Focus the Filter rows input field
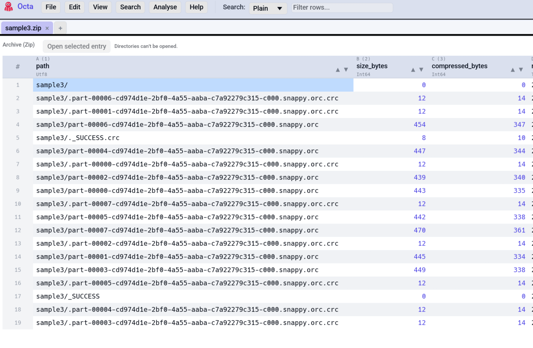The width and height of the screenshot is (533, 348). pyautogui.click(x=342, y=8)
